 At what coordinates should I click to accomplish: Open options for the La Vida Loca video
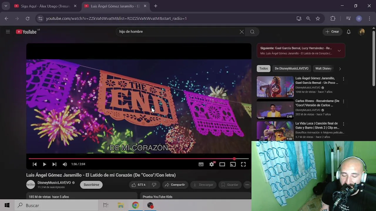point(343,124)
